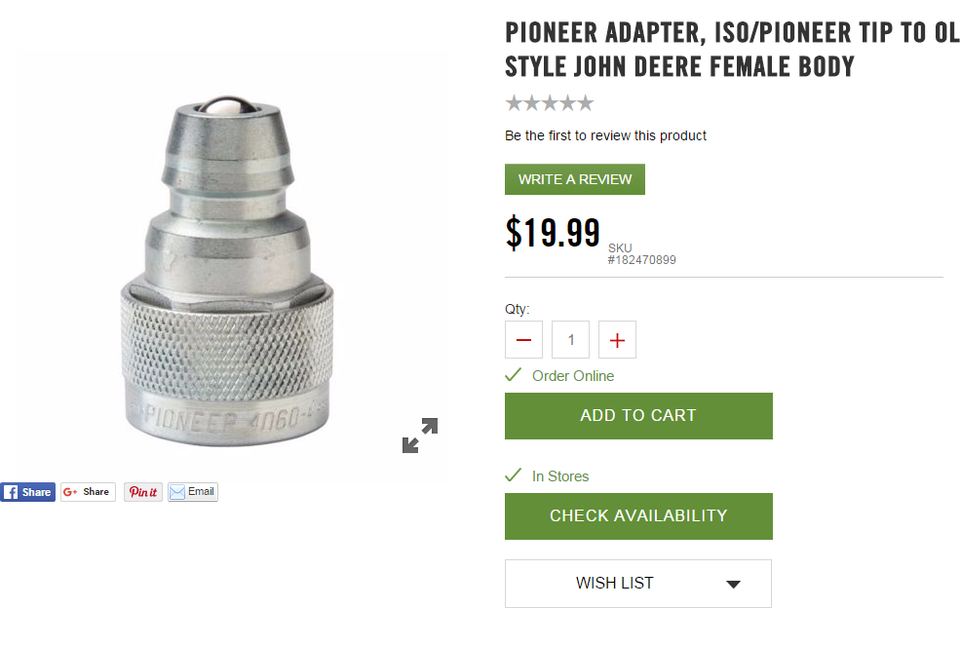Screen dimensions: 960x646
Task: Click the Wish List caret arrow
Action: coord(734,585)
